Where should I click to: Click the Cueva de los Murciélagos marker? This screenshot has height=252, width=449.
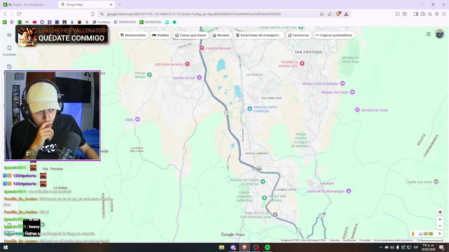[x=349, y=191]
